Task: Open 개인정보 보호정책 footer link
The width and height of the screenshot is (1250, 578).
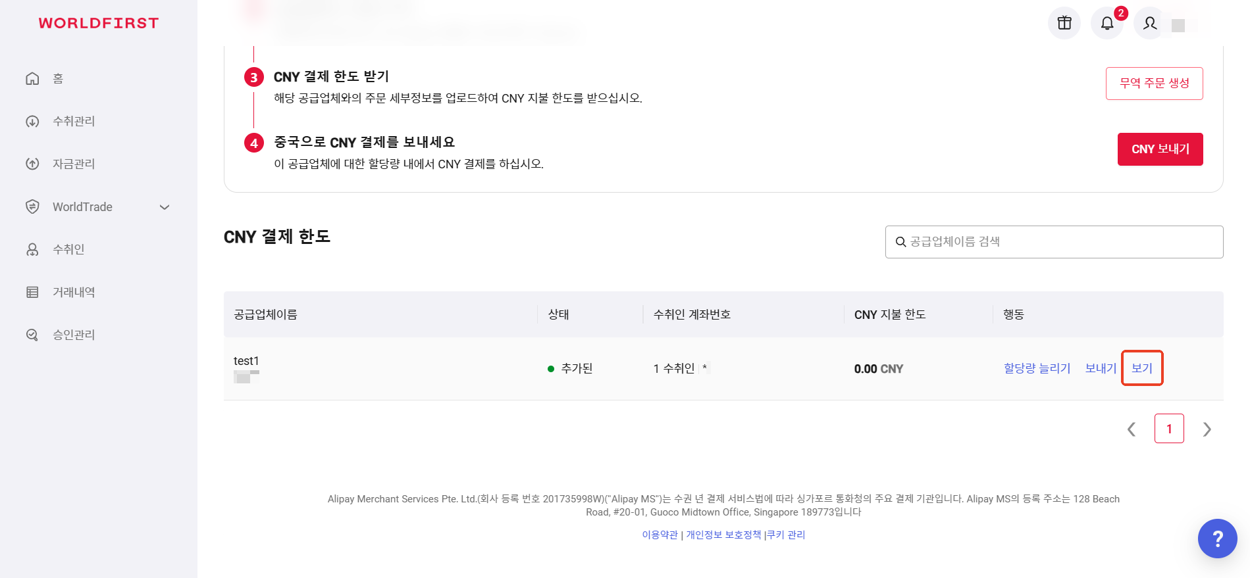Action: [723, 535]
